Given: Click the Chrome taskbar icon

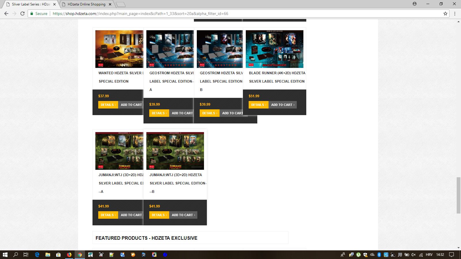Looking at the screenshot, I should [80, 255].
